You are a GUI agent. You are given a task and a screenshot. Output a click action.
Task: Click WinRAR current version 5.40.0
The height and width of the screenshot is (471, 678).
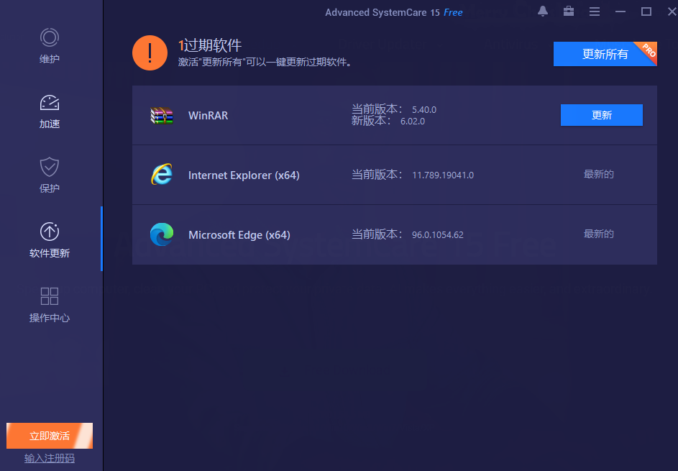[x=423, y=110]
